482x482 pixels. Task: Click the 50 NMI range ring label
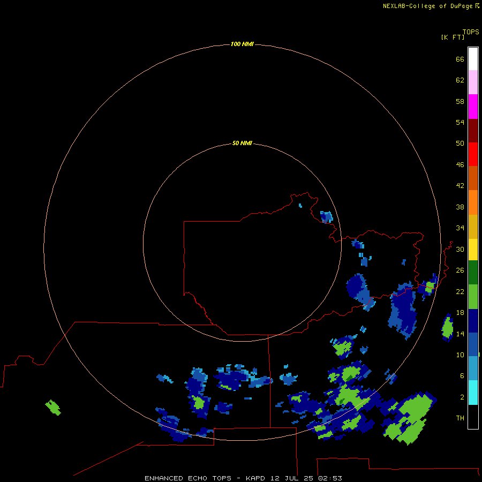point(242,143)
